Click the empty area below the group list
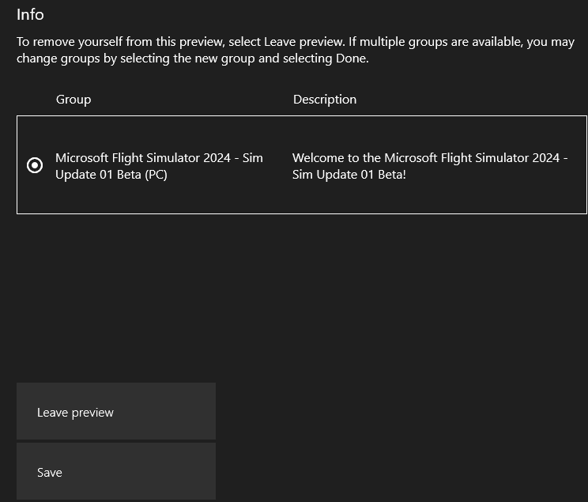 tap(300, 293)
